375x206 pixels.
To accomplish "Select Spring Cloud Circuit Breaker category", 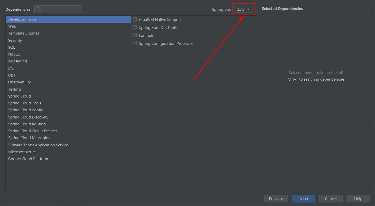I will pyautogui.click(x=68, y=131).
